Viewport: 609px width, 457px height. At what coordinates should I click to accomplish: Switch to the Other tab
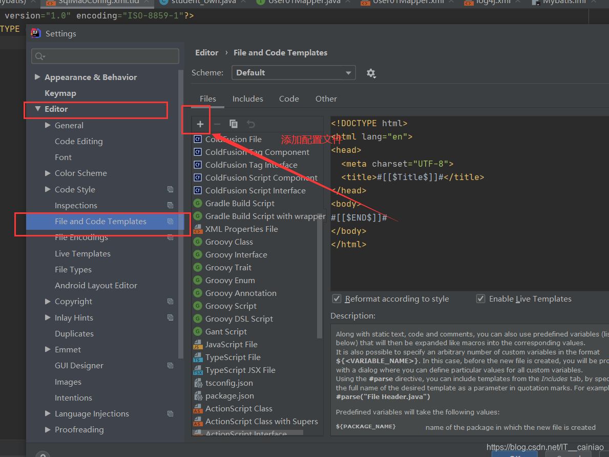pos(326,99)
